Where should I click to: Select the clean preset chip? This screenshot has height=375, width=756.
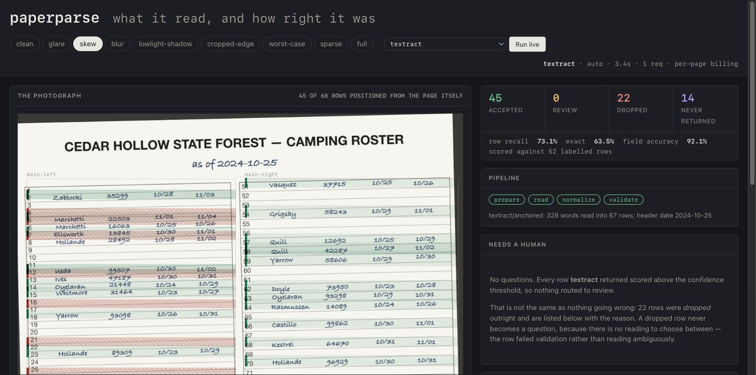25,44
